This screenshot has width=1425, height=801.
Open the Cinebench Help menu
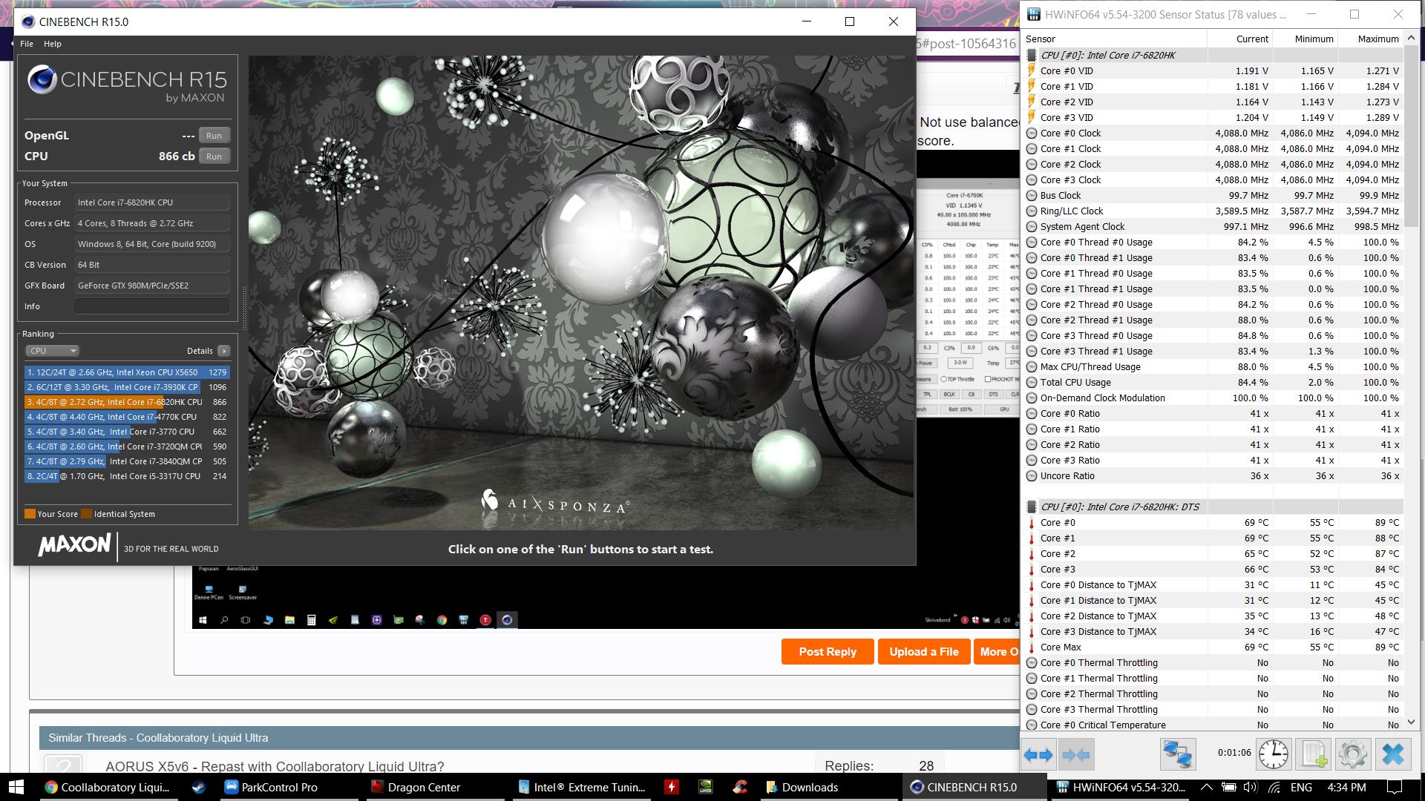(x=52, y=44)
